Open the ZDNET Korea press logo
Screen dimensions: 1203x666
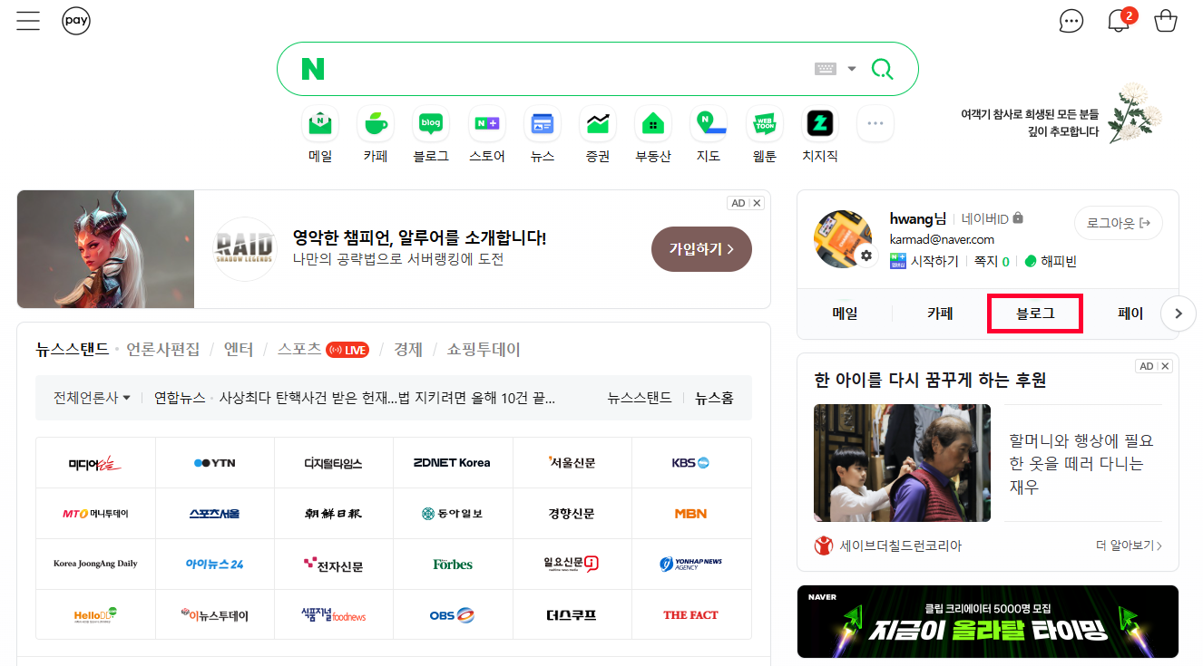[x=453, y=463]
